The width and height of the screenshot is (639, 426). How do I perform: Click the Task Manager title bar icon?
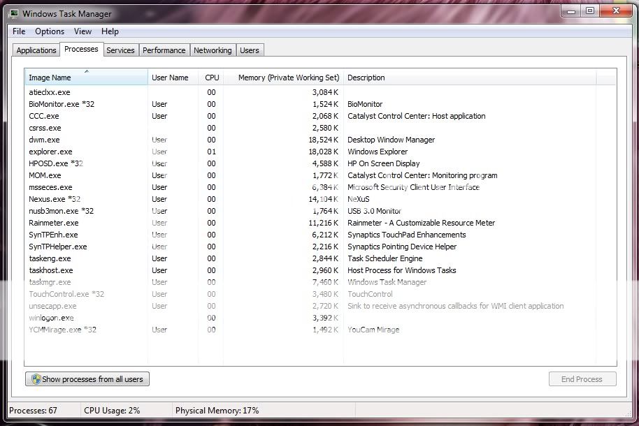tap(14, 13)
